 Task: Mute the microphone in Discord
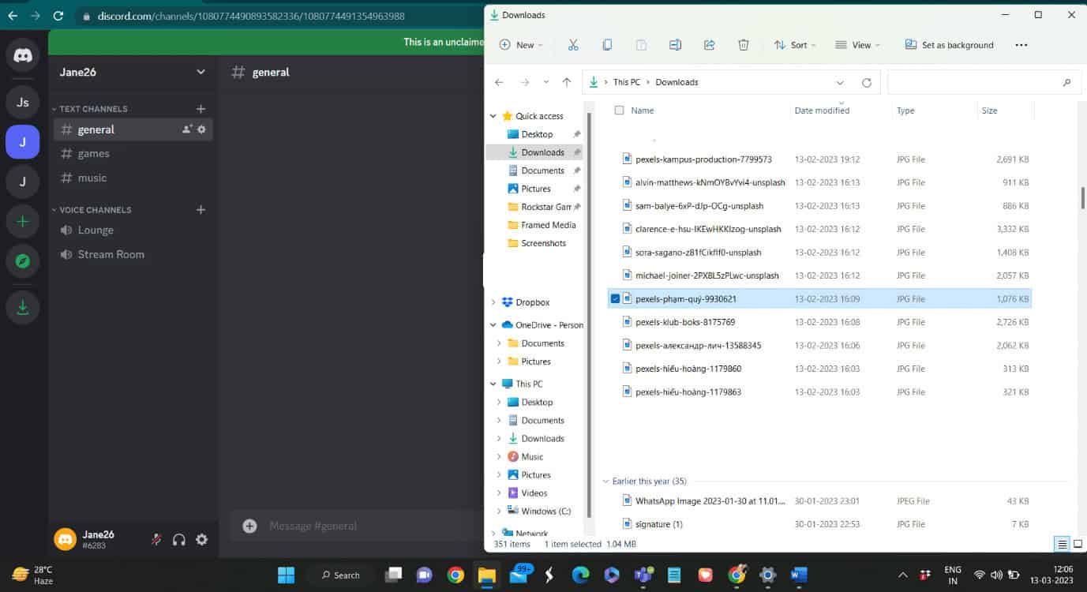(x=156, y=540)
